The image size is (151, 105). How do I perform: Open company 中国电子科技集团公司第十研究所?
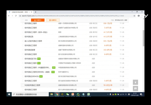pos(69,63)
